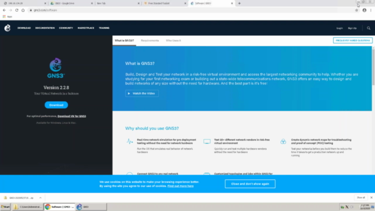The image size is (375, 211).
Task: Switch to the Google Drive browser tab
Action: coord(71,4)
